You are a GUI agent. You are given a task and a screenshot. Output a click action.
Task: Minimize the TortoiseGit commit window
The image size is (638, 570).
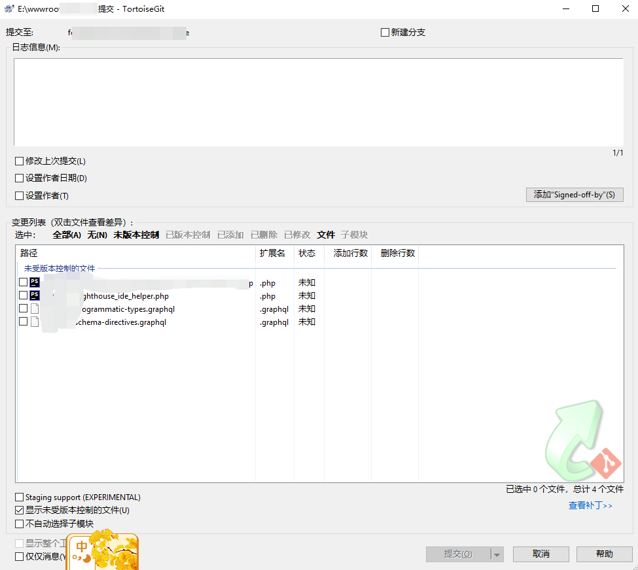point(565,8)
